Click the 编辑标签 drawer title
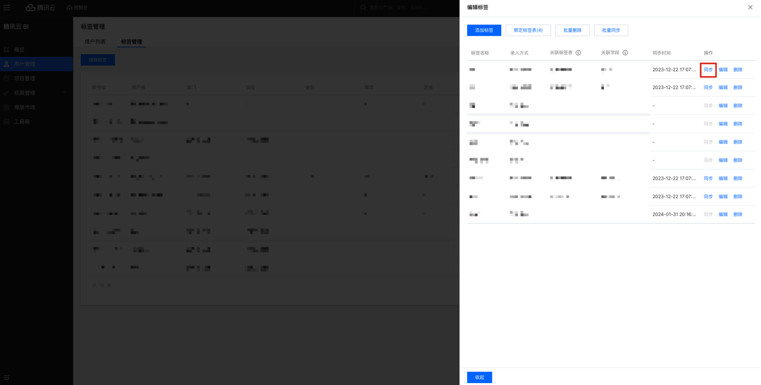Viewport: 761px width, 385px height. click(478, 7)
